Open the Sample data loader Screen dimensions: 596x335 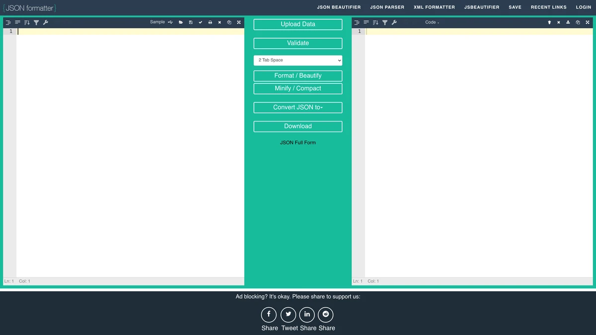(157, 22)
